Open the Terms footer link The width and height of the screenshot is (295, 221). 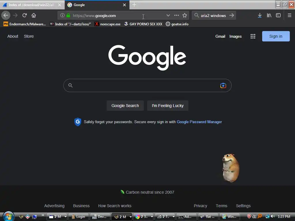pos(222,206)
